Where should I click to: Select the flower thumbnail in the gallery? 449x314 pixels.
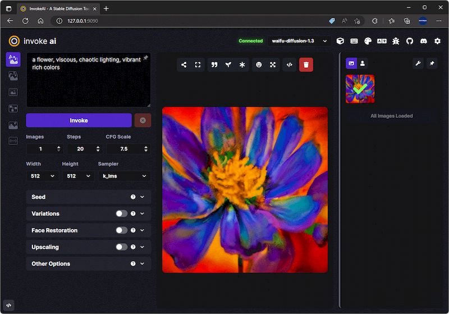[360, 89]
